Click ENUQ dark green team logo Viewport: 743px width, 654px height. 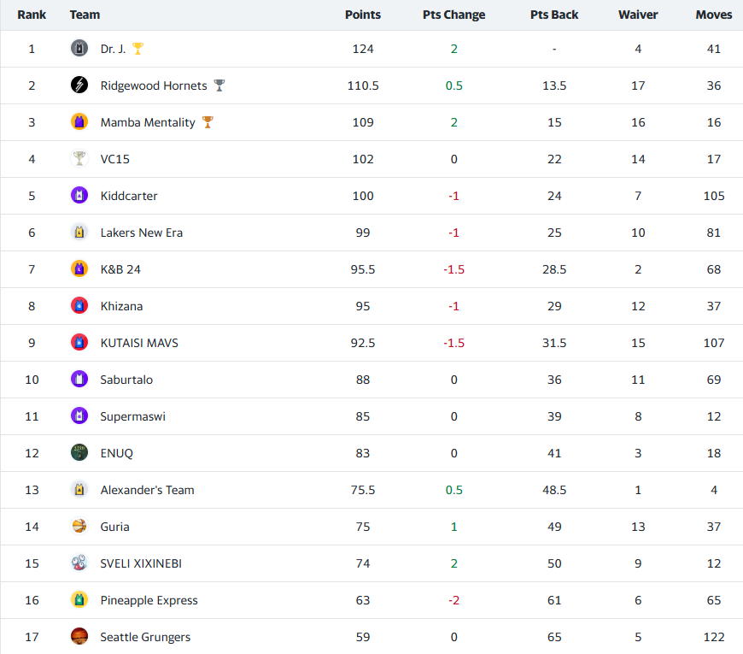click(79, 453)
